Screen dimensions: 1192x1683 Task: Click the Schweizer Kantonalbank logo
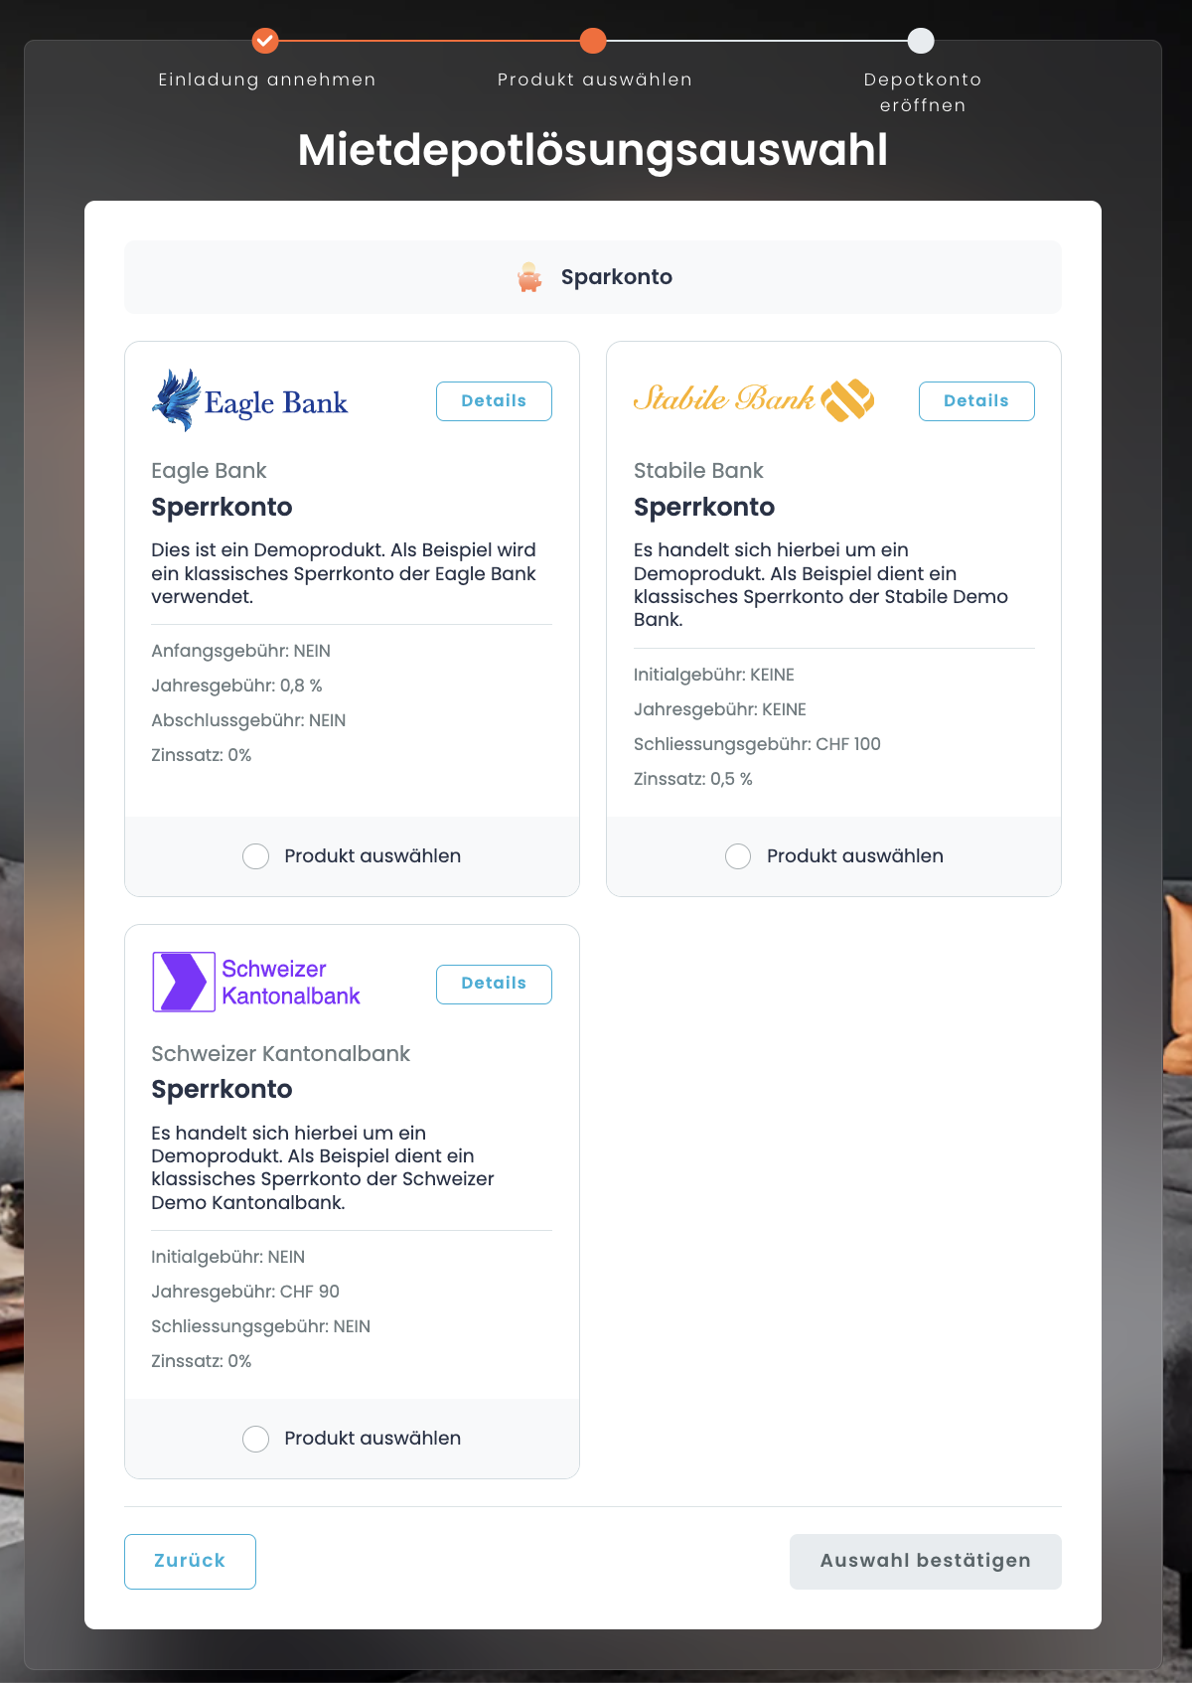[x=256, y=983]
